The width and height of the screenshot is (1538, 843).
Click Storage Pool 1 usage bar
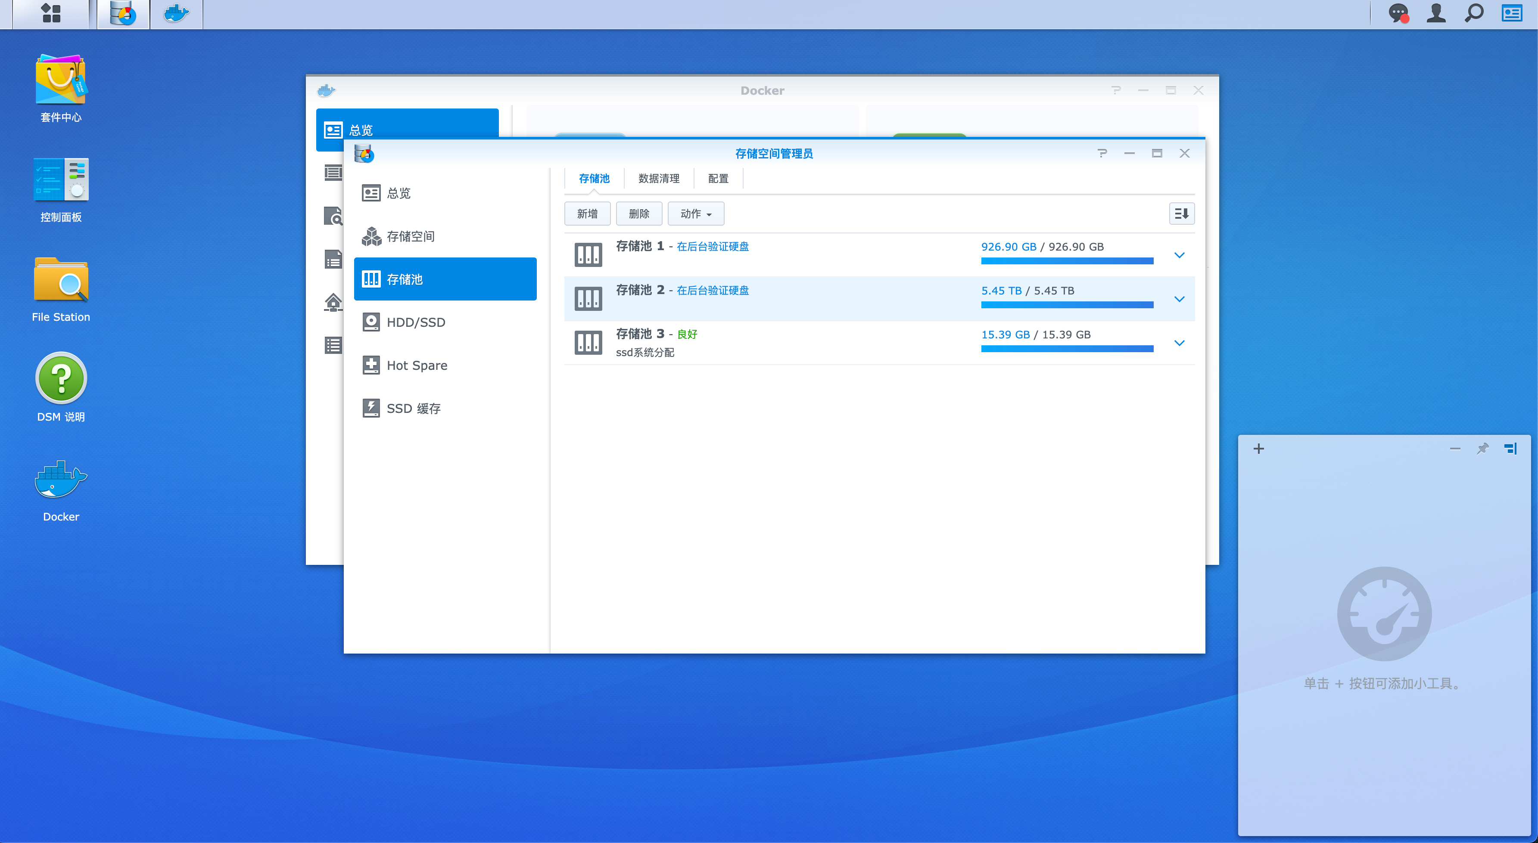[1067, 261]
